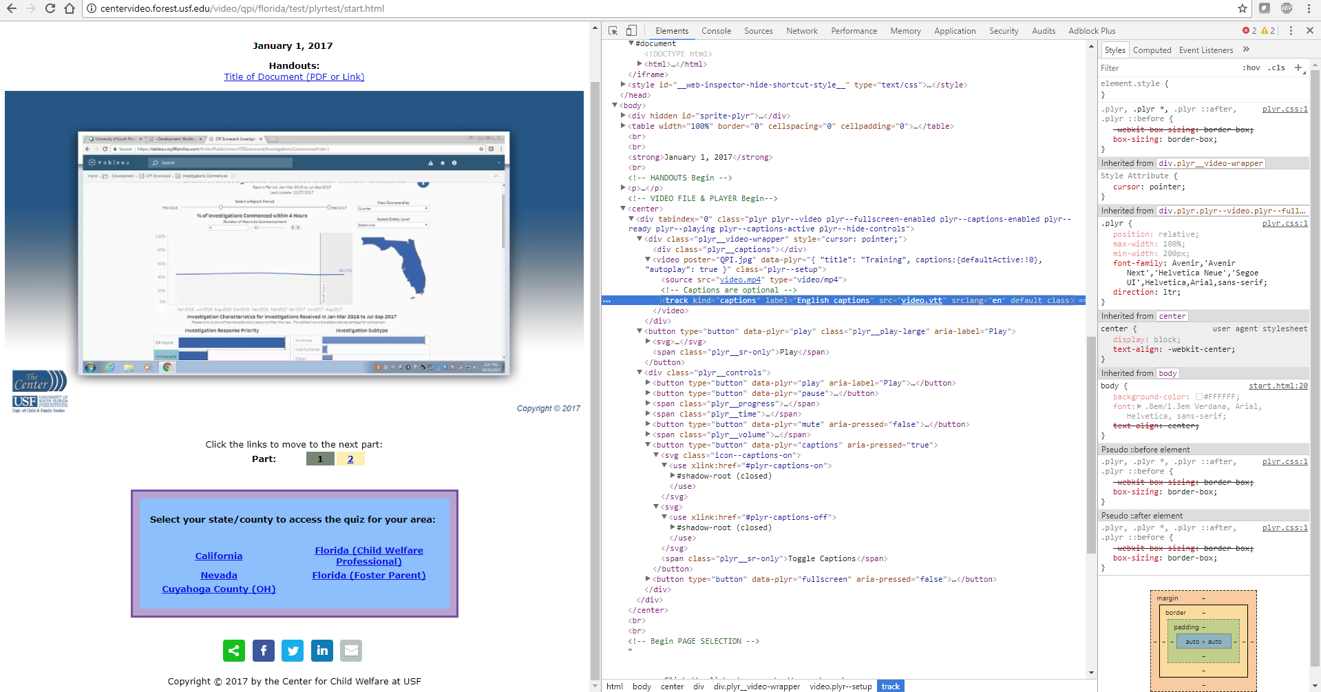Toggle the .cls class editor
This screenshot has height=692, width=1321.
click(1276, 67)
